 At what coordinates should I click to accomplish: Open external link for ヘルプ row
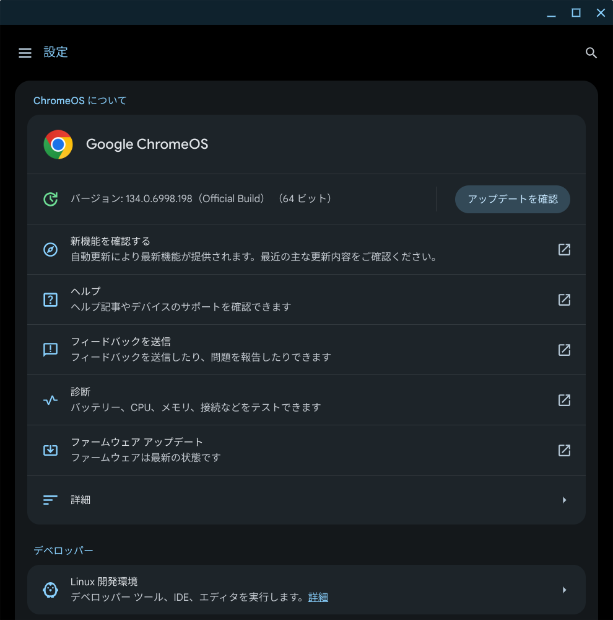(565, 299)
